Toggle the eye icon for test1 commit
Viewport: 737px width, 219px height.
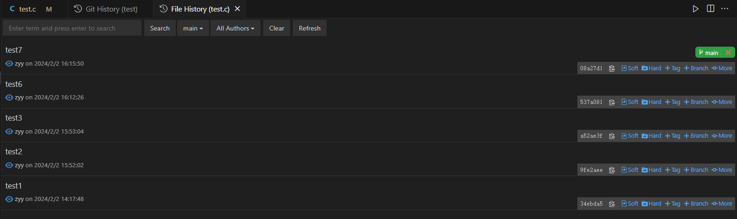click(9, 199)
